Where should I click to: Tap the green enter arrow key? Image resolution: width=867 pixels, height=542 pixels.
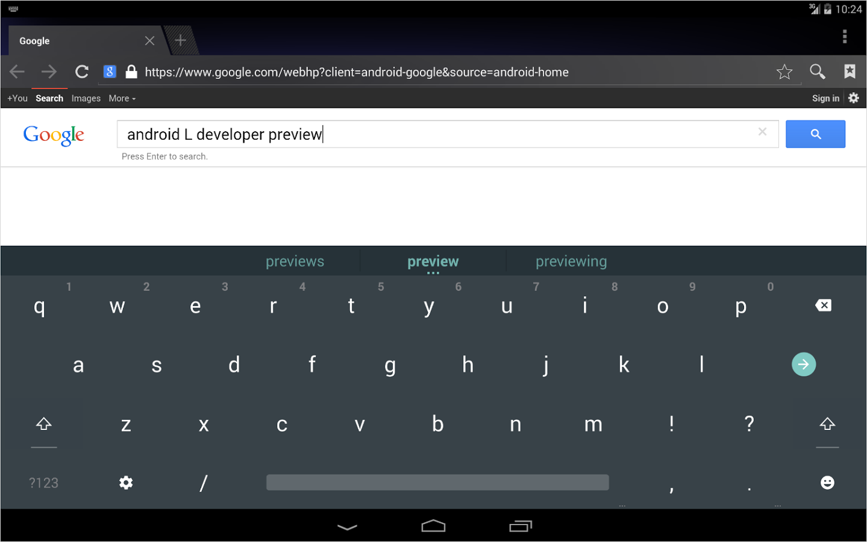point(804,364)
